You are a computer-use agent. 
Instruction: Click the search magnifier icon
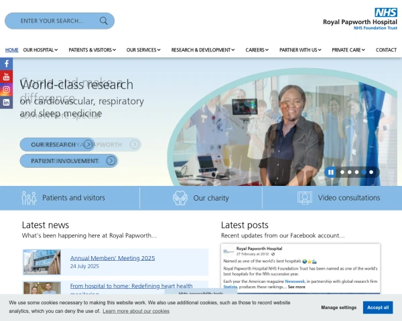(104, 21)
